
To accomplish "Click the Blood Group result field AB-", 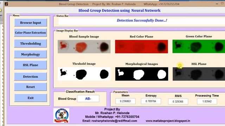I will (x=88, y=99).
